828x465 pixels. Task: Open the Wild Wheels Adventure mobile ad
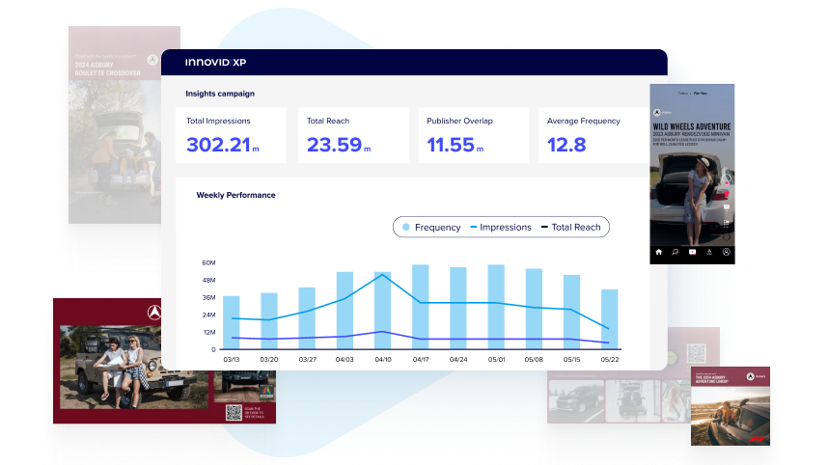pyautogui.click(x=692, y=175)
